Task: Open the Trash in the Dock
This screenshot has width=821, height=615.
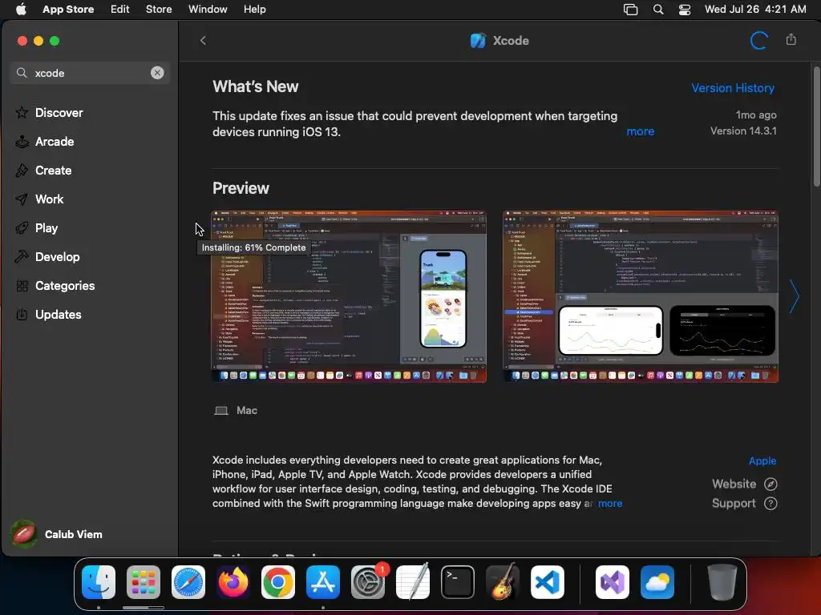Action: click(722, 582)
